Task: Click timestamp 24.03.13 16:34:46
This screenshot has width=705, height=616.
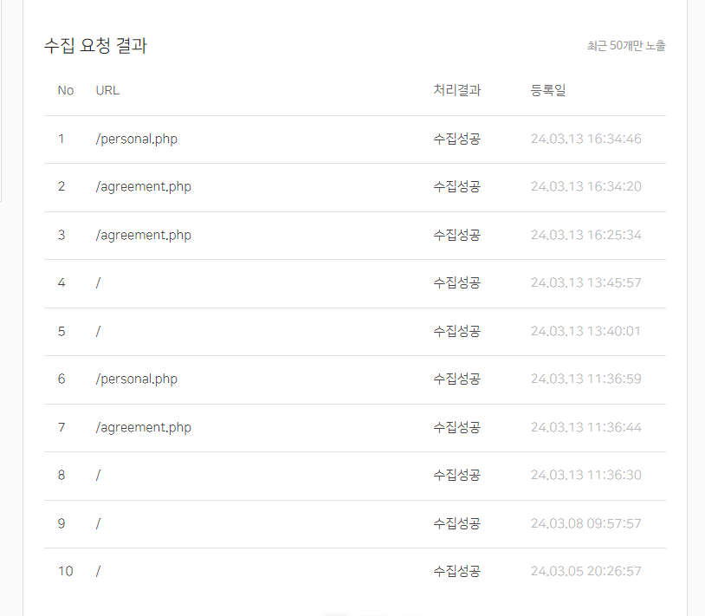Action: (x=585, y=139)
